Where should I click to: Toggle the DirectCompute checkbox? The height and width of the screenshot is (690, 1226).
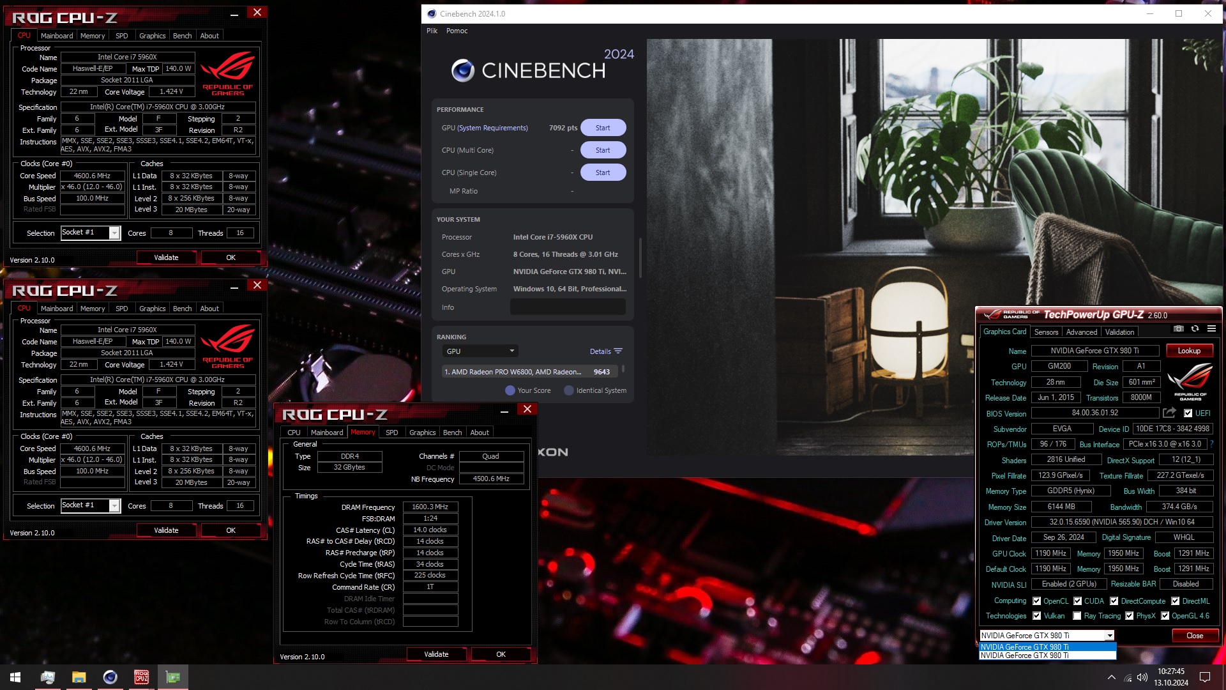[x=1114, y=601]
